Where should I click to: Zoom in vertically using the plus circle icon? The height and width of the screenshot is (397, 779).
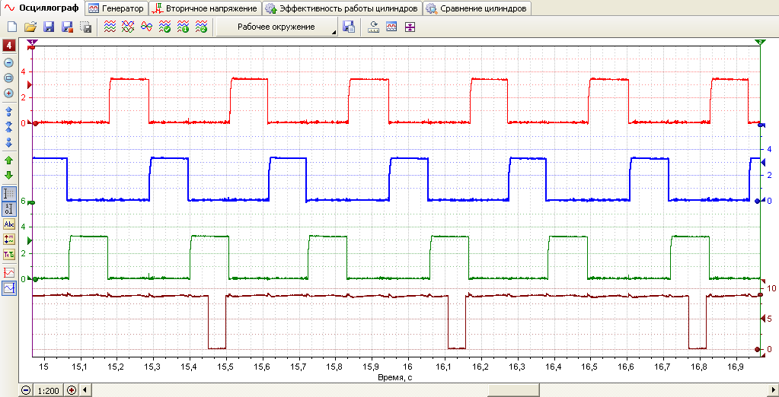click(x=9, y=93)
